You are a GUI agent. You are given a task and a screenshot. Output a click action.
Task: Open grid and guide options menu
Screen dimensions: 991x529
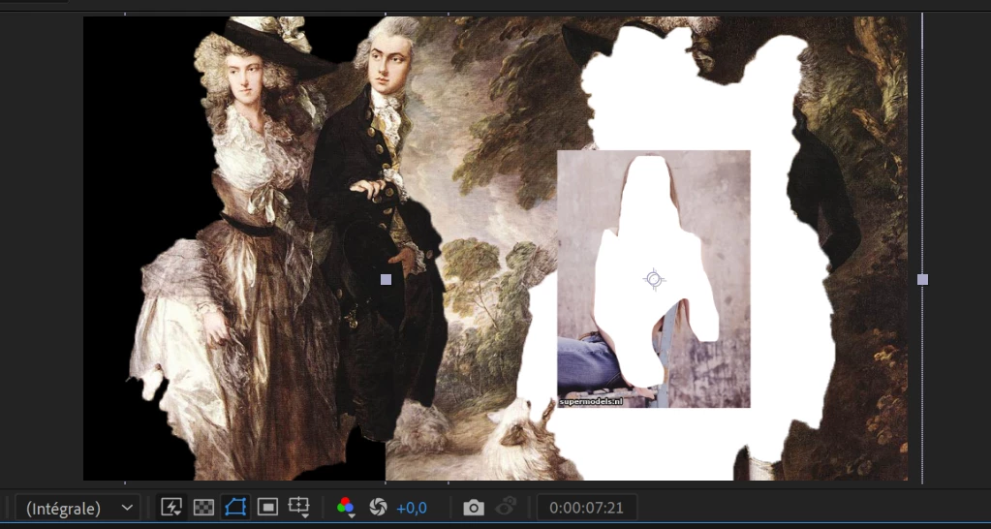tap(298, 507)
